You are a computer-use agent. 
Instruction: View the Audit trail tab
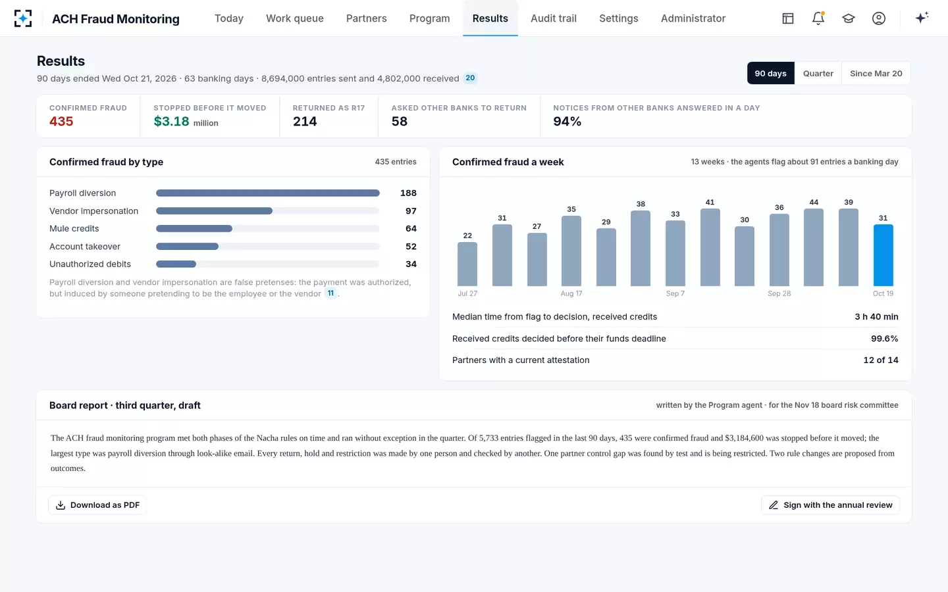pos(554,18)
